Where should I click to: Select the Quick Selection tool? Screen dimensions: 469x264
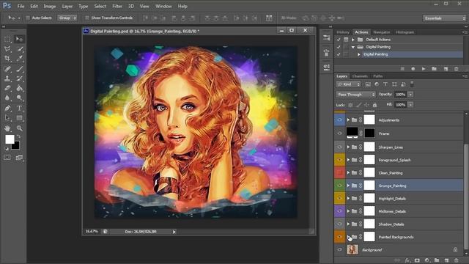pos(19,49)
